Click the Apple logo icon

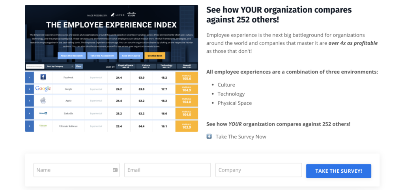pos(43,100)
